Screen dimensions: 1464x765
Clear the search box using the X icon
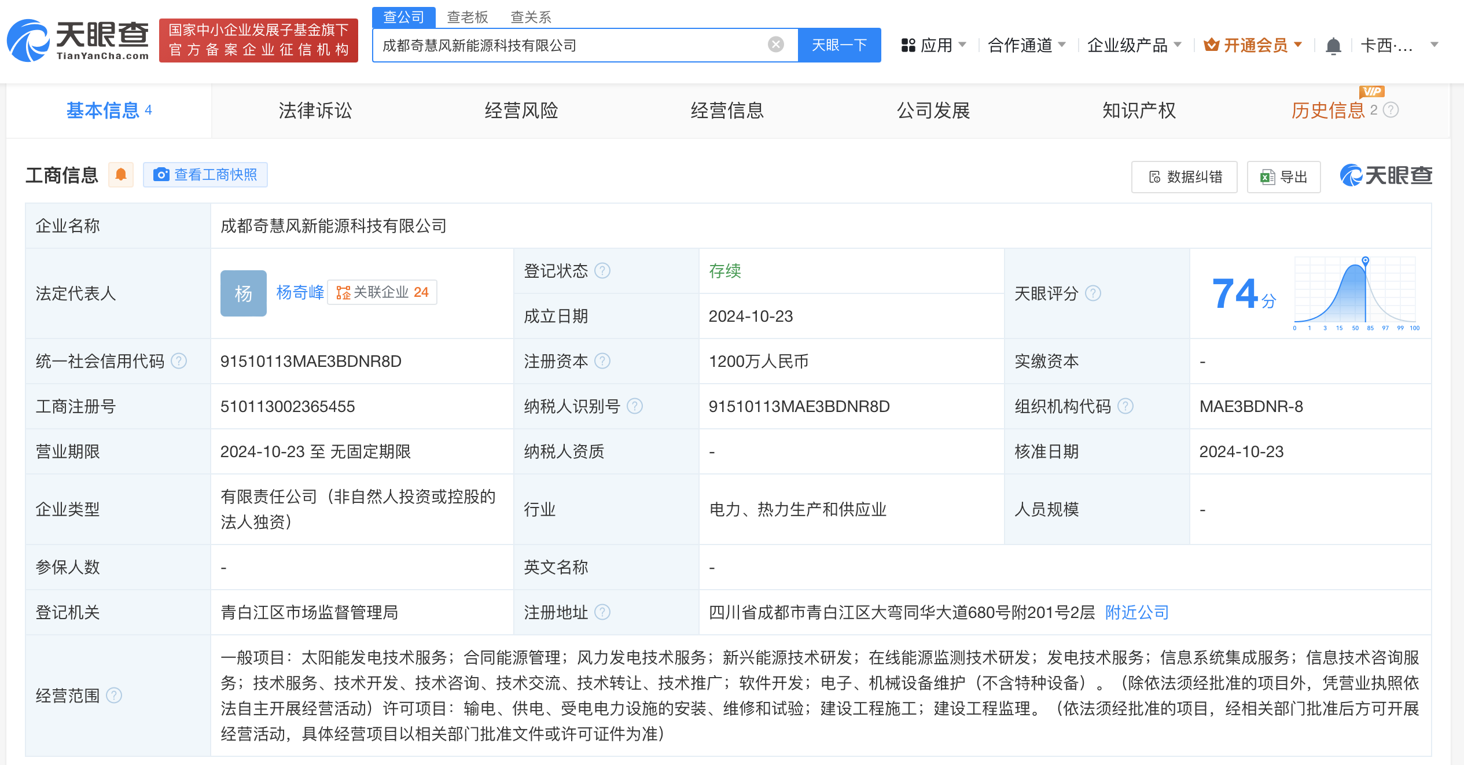(774, 44)
